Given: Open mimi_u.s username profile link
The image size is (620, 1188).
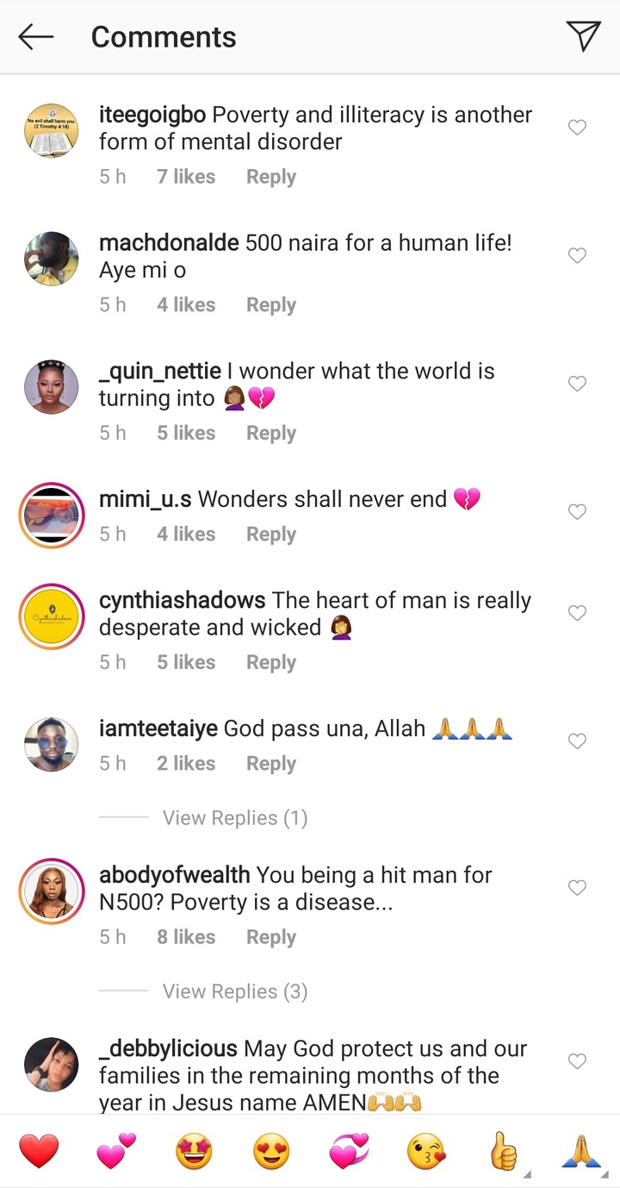Looking at the screenshot, I should 145,499.
